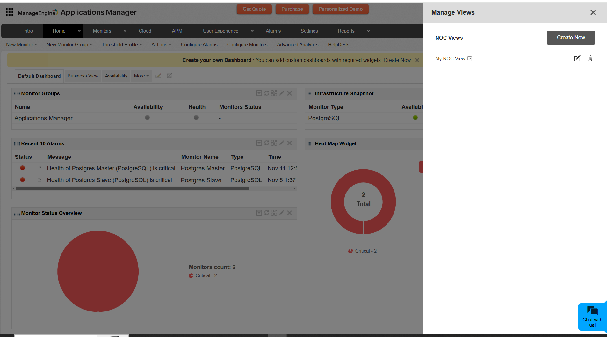Request a Personalized Demo
This screenshot has height=337, width=607.
(341, 9)
